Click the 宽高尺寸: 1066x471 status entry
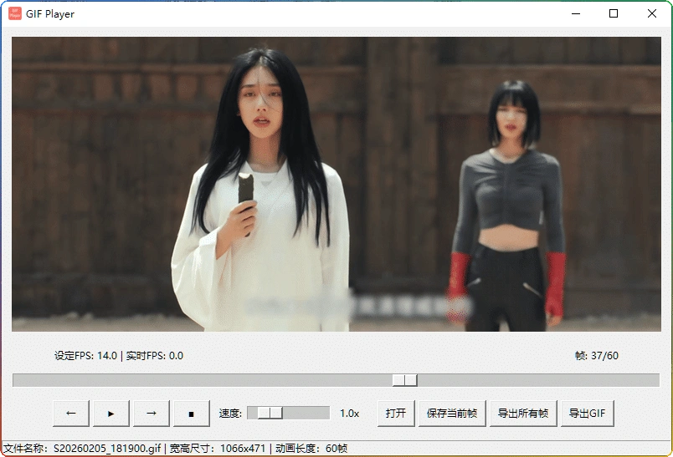673x457 pixels. (218, 449)
